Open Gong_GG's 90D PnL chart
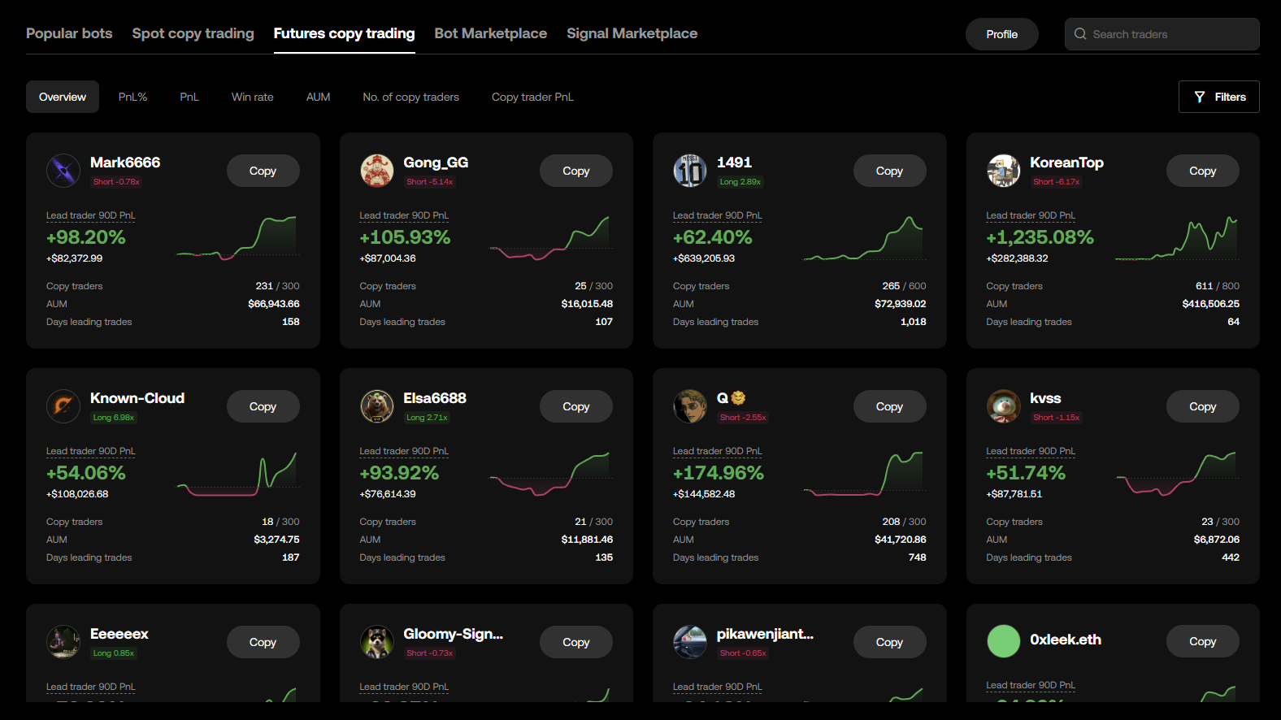 (550, 238)
